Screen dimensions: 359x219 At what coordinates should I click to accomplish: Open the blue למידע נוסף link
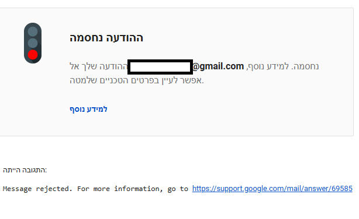click(x=88, y=110)
